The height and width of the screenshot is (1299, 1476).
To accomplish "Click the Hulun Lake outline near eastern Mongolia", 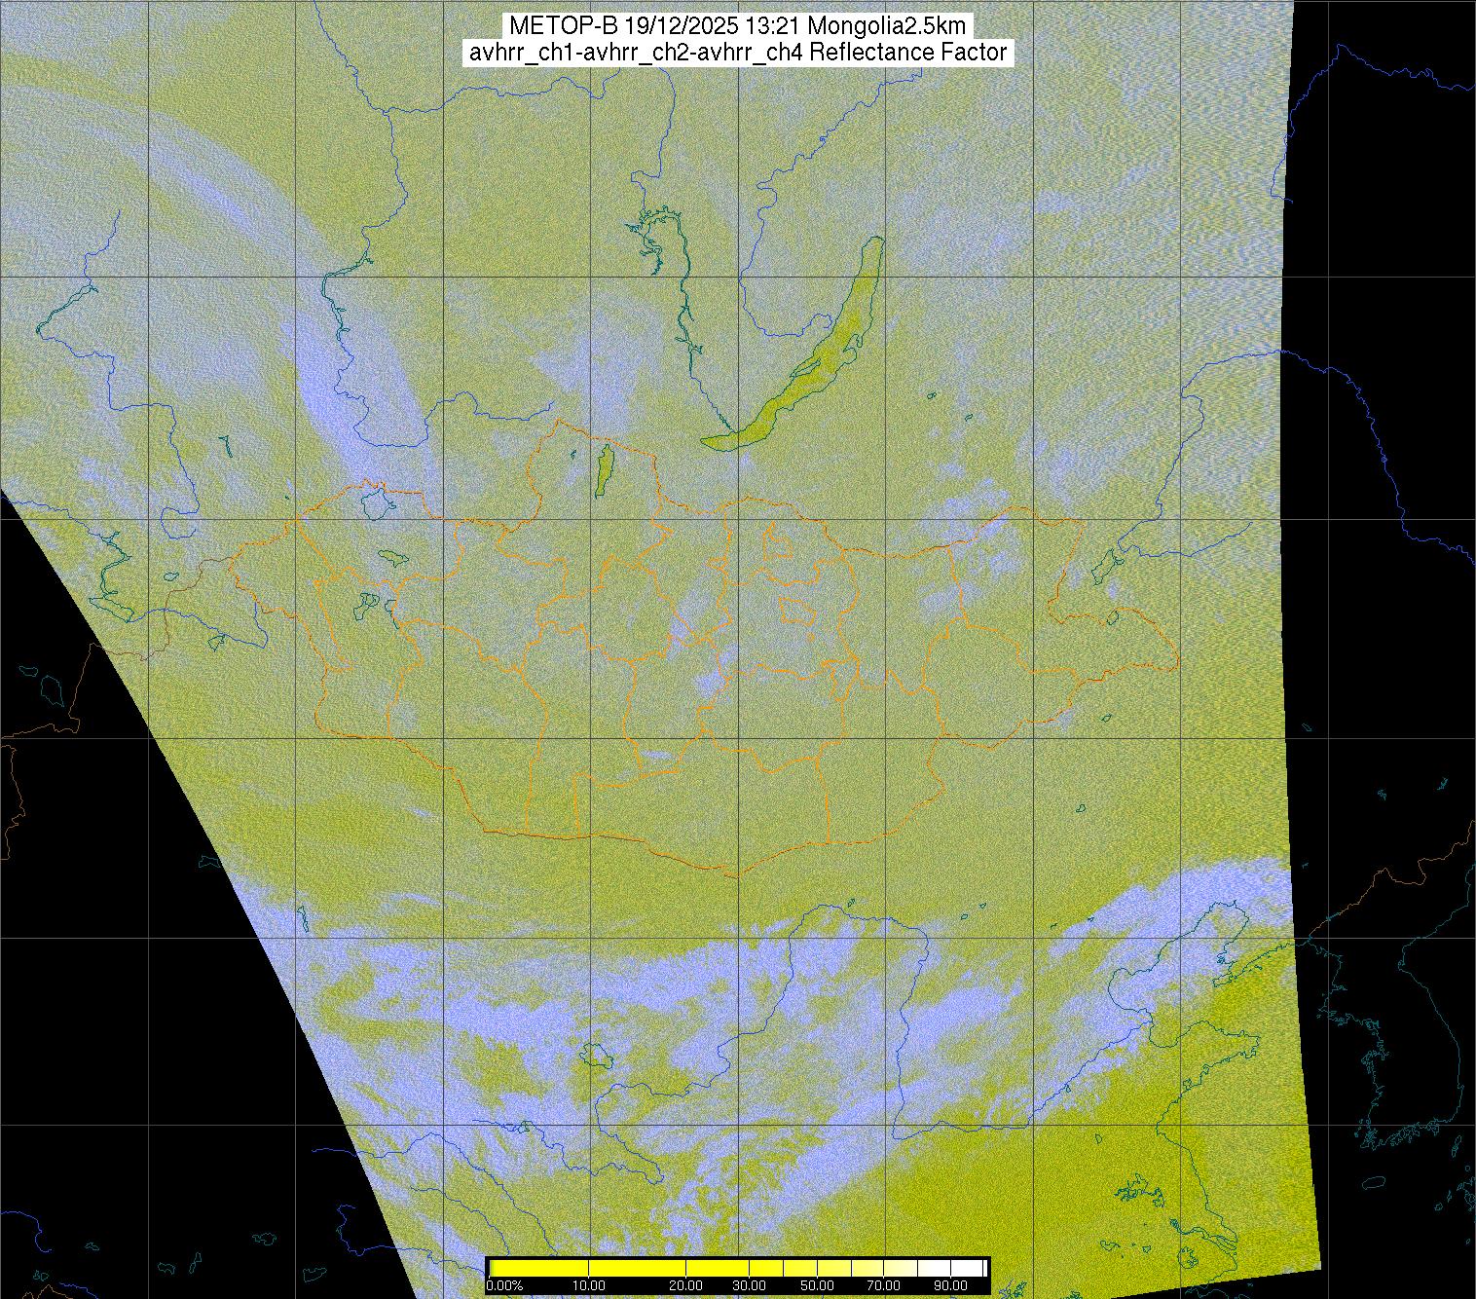I will tap(1103, 566).
